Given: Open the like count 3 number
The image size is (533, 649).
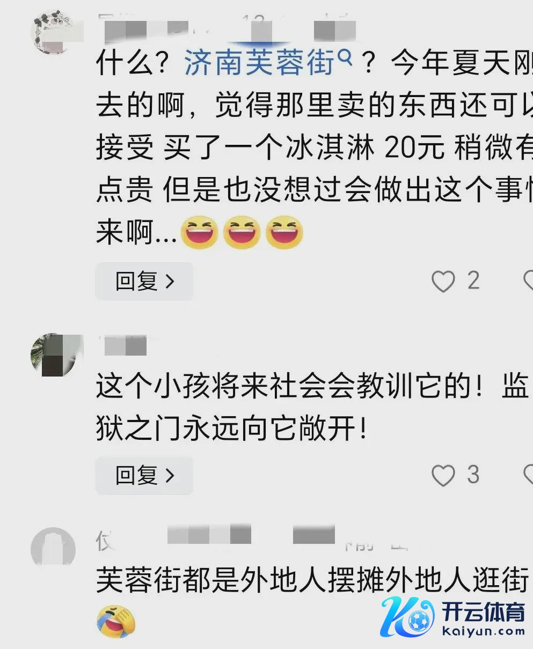Looking at the screenshot, I should 473,475.
